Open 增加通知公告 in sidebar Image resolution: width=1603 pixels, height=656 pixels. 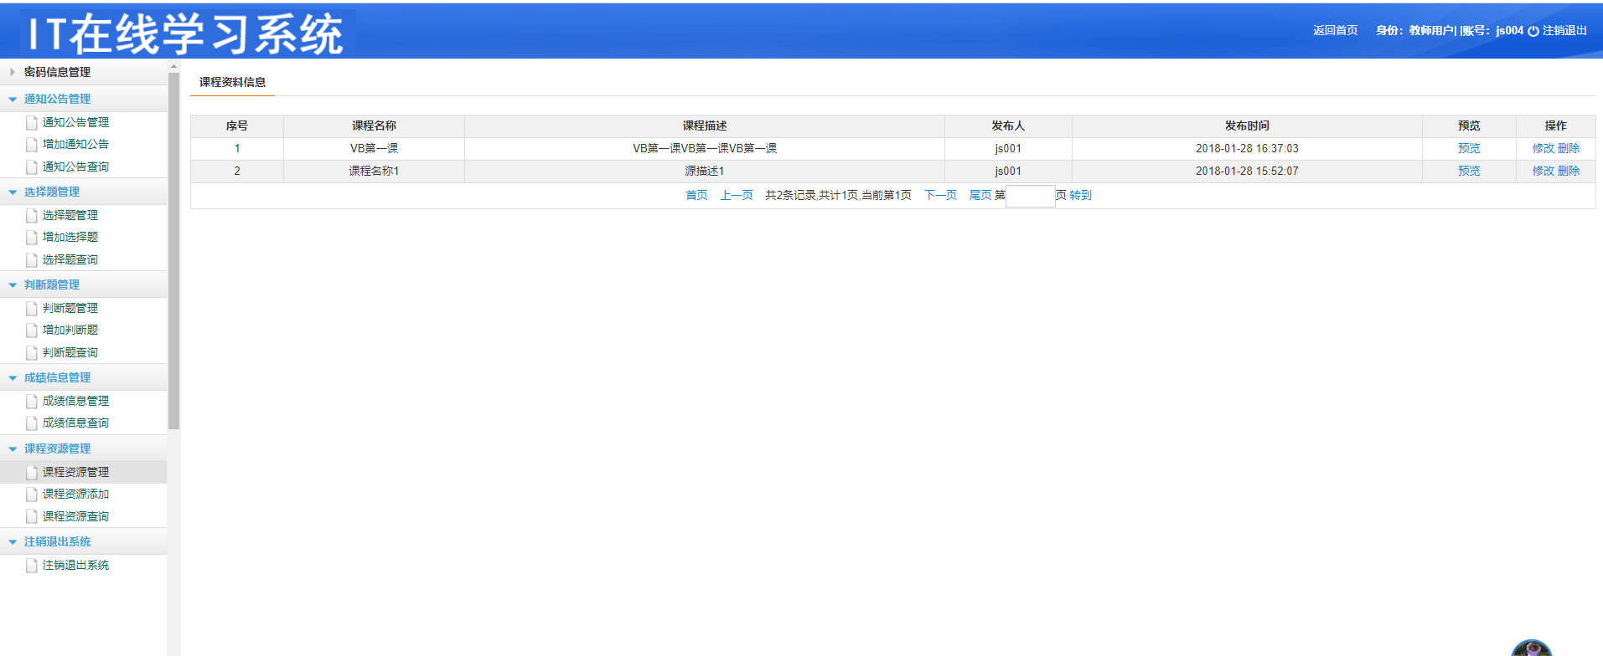point(75,144)
